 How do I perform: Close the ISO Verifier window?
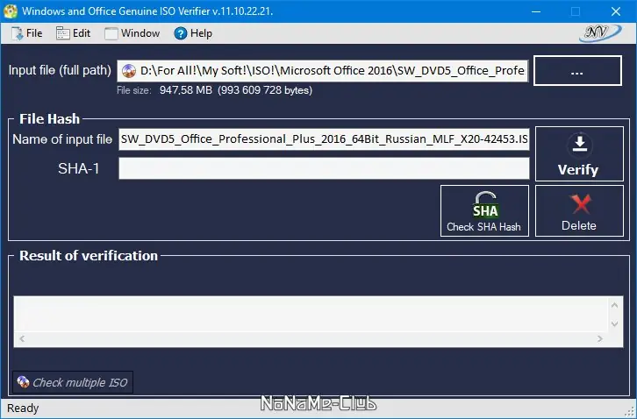click(616, 11)
